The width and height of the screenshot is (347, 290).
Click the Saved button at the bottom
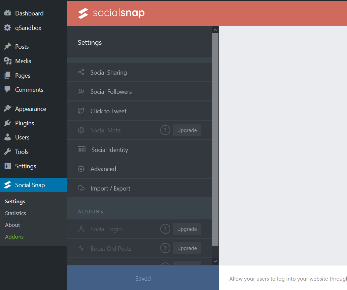(143, 278)
